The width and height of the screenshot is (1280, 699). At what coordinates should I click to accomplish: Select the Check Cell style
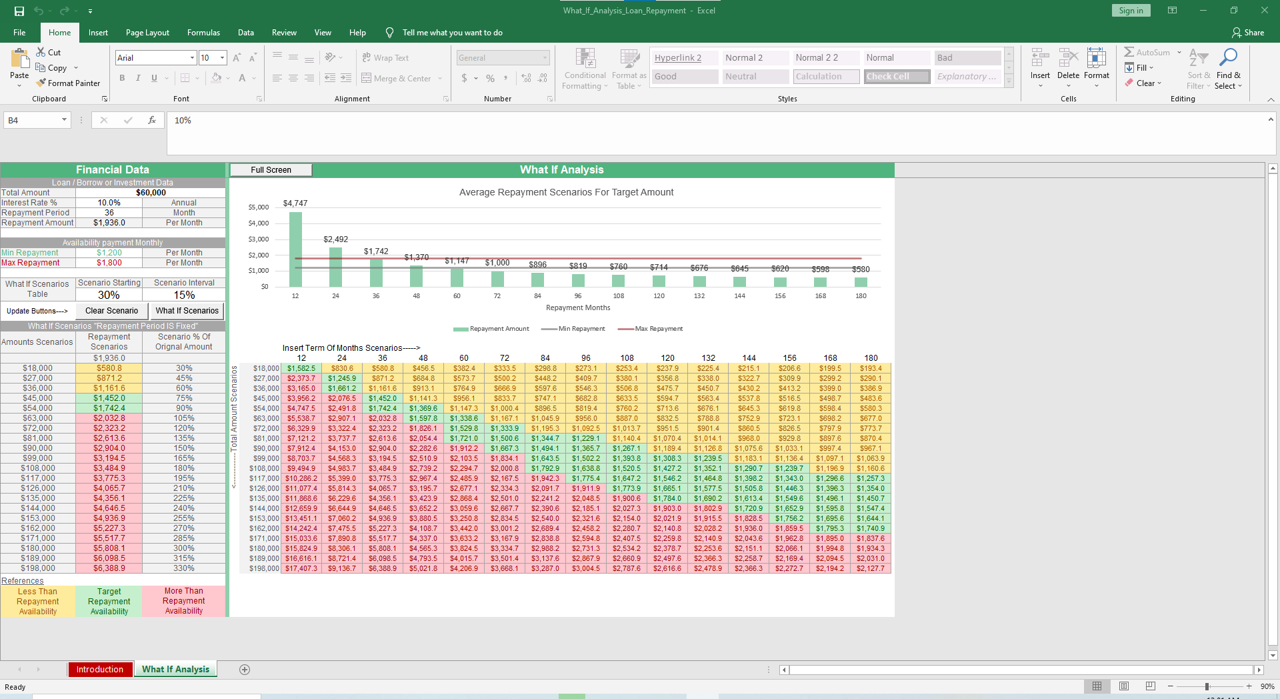(897, 77)
